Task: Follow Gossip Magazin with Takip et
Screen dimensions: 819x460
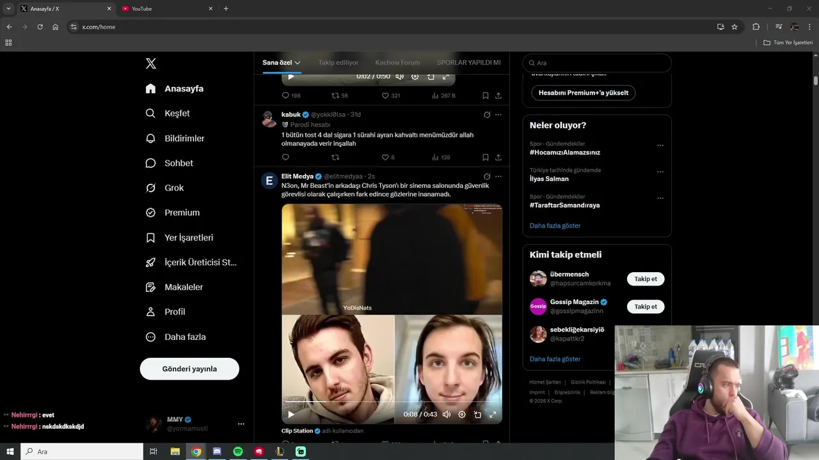Action: tap(646, 307)
